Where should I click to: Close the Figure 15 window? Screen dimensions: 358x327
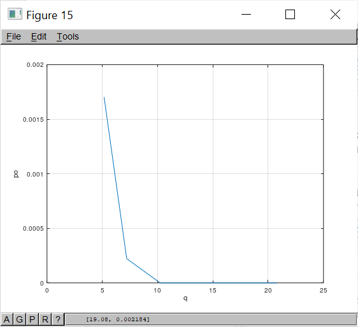pos(335,15)
